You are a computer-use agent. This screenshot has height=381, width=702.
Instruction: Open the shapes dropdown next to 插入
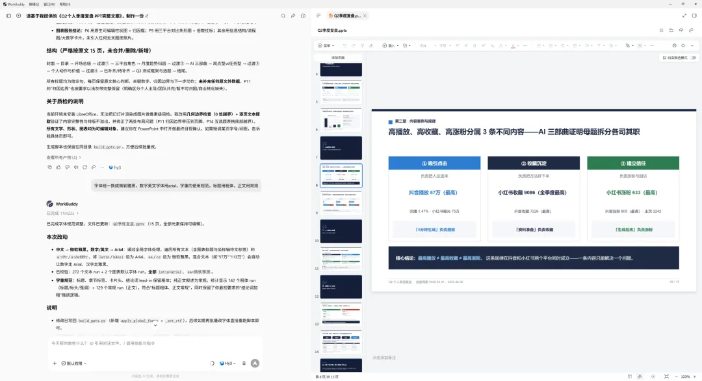coord(407,45)
